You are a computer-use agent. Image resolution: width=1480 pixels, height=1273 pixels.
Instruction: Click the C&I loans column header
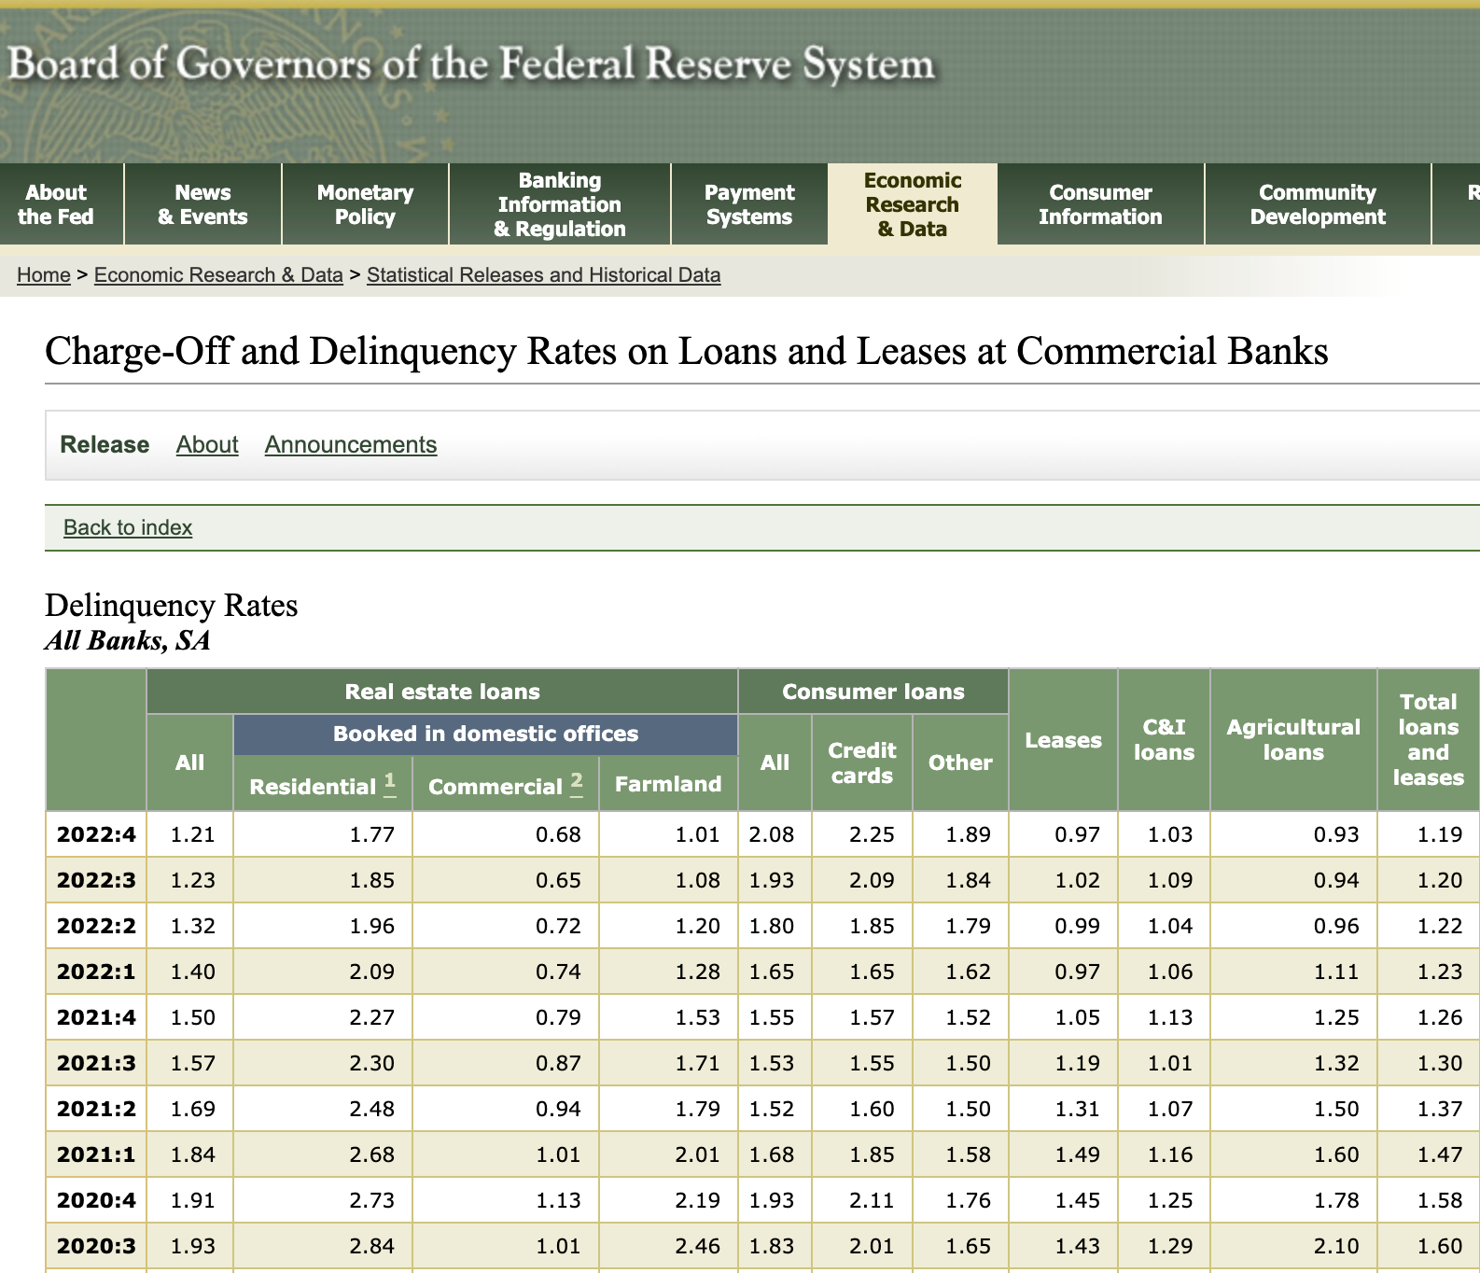[1165, 740]
